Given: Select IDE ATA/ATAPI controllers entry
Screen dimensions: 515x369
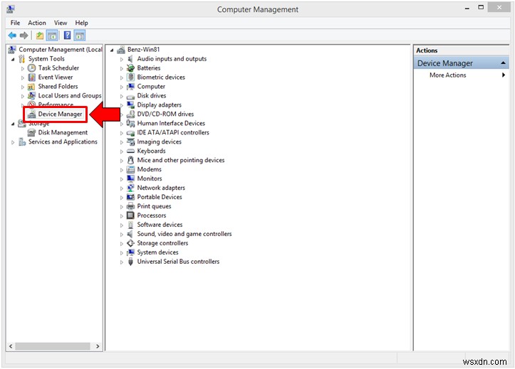Looking at the screenshot, I should 173,132.
